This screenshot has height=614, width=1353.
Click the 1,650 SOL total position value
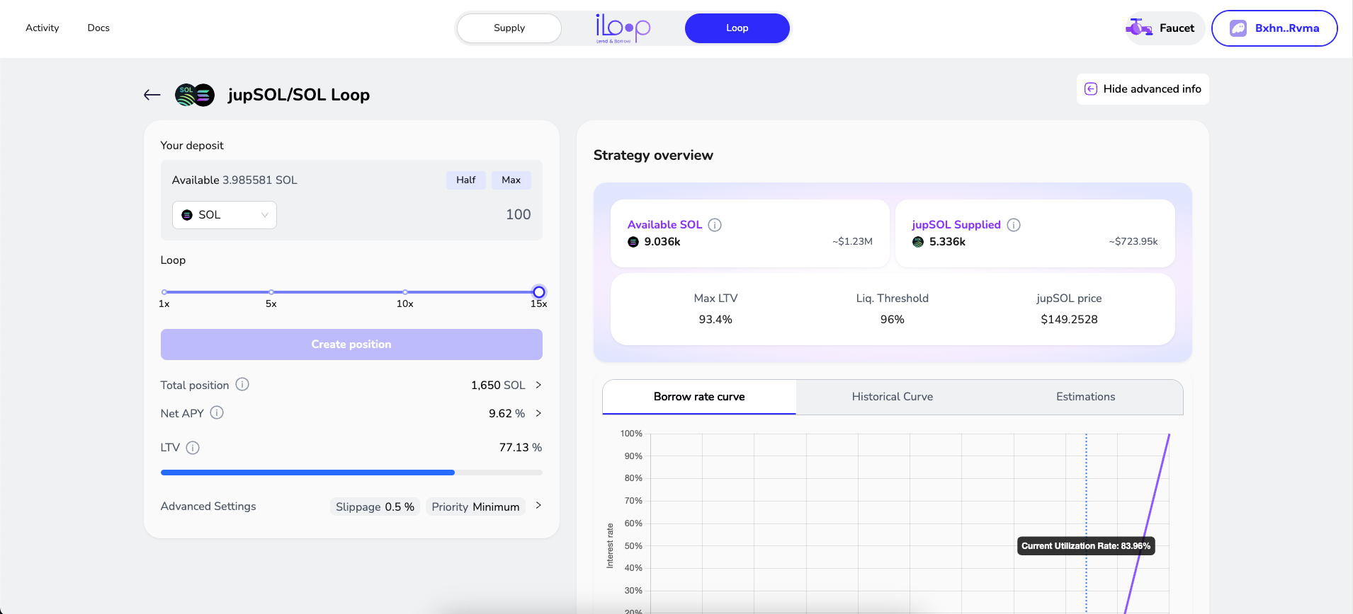498,386
